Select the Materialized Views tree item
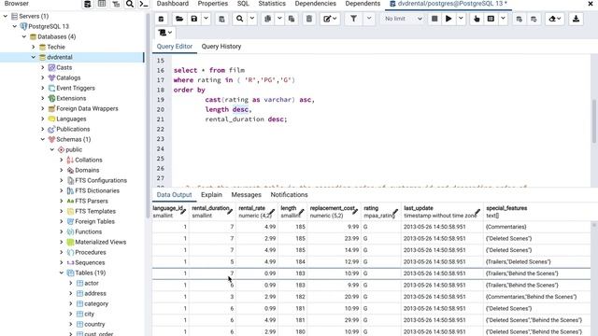Screen dimensions: 598x336 tap(100, 242)
